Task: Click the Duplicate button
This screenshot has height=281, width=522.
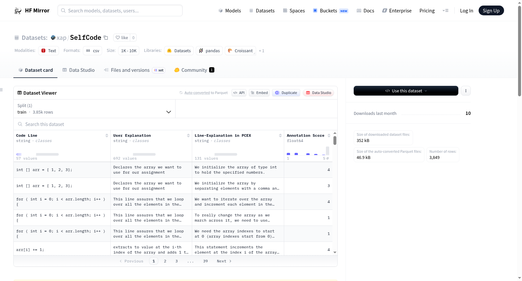Action: (x=286, y=93)
